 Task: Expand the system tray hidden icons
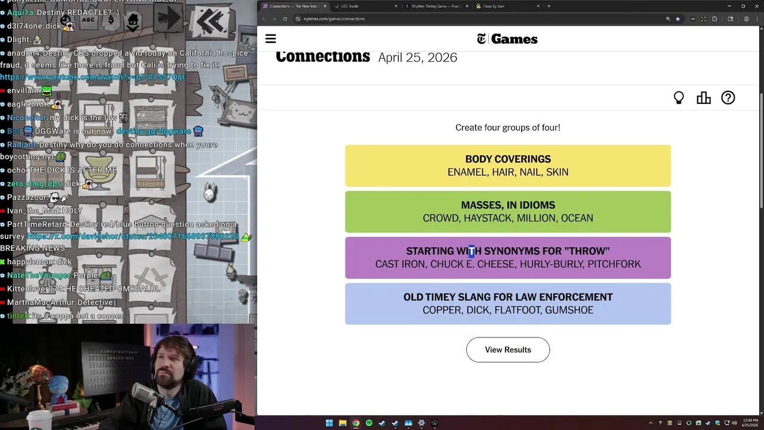click(650, 423)
